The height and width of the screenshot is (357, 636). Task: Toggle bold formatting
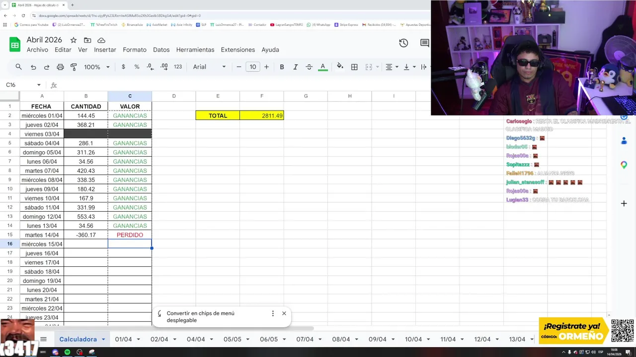282,67
